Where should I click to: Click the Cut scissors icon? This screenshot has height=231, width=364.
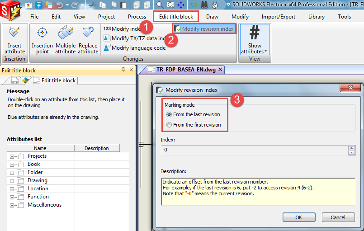[x=92, y=5]
